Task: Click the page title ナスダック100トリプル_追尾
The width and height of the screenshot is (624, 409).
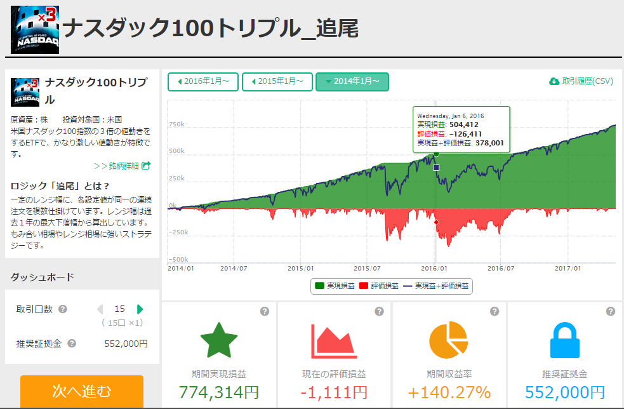Action: pos(211,29)
